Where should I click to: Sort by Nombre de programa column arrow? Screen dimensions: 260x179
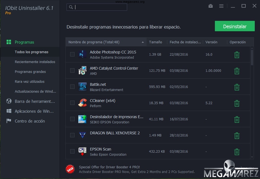point(143,42)
